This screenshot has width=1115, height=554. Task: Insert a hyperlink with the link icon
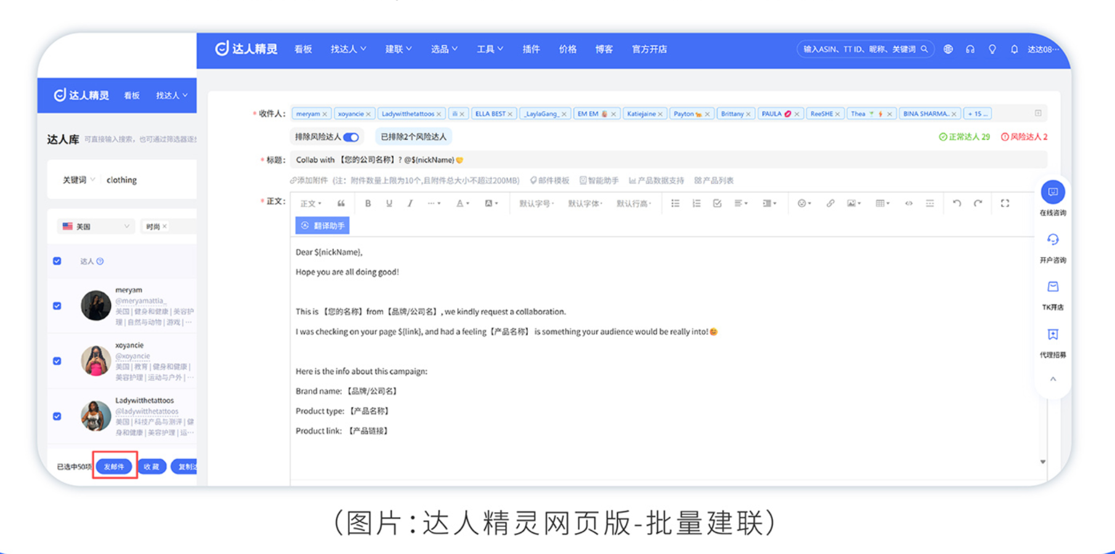tap(830, 203)
